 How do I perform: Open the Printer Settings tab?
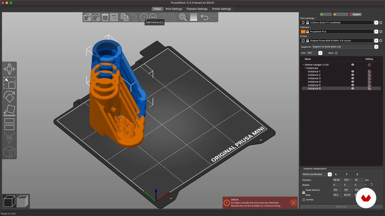pos(221,9)
